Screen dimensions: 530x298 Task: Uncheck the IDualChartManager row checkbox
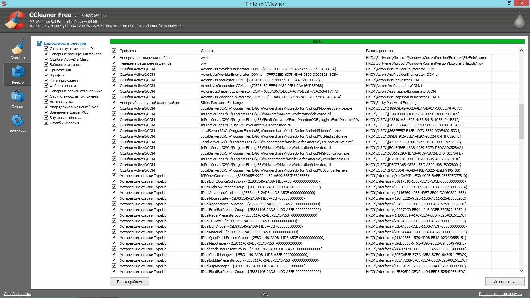click(114, 255)
